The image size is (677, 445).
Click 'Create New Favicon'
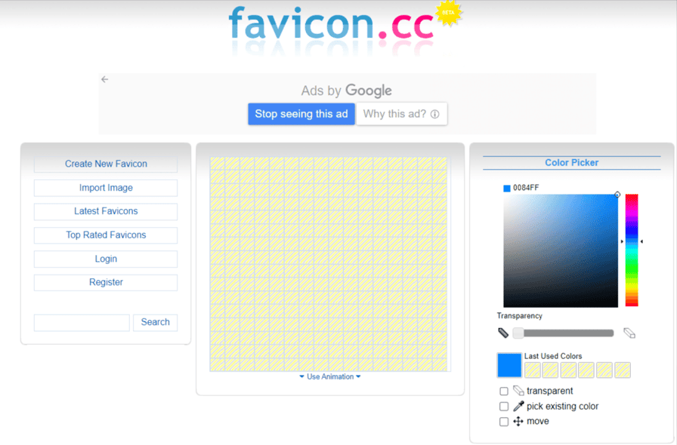(x=105, y=164)
